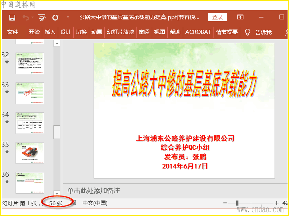Click language indicator 中文(中国)
The image size is (289, 216).
(x=95, y=203)
